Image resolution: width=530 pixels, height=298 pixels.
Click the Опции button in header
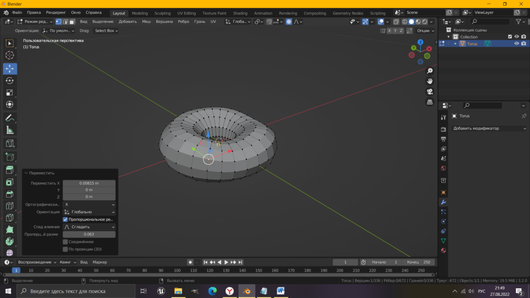(x=425, y=31)
